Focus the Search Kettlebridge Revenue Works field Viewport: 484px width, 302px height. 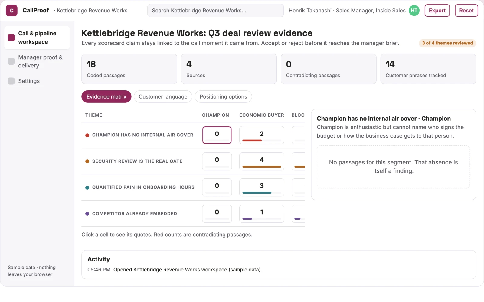tap(215, 11)
